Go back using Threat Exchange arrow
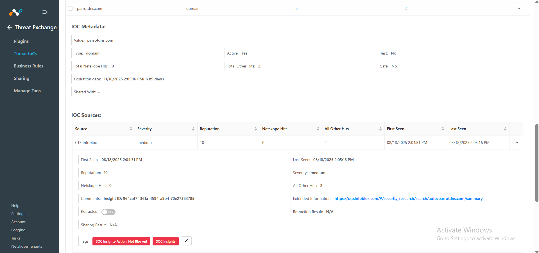The height and width of the screenshot is (253, 539). [10, 27]
